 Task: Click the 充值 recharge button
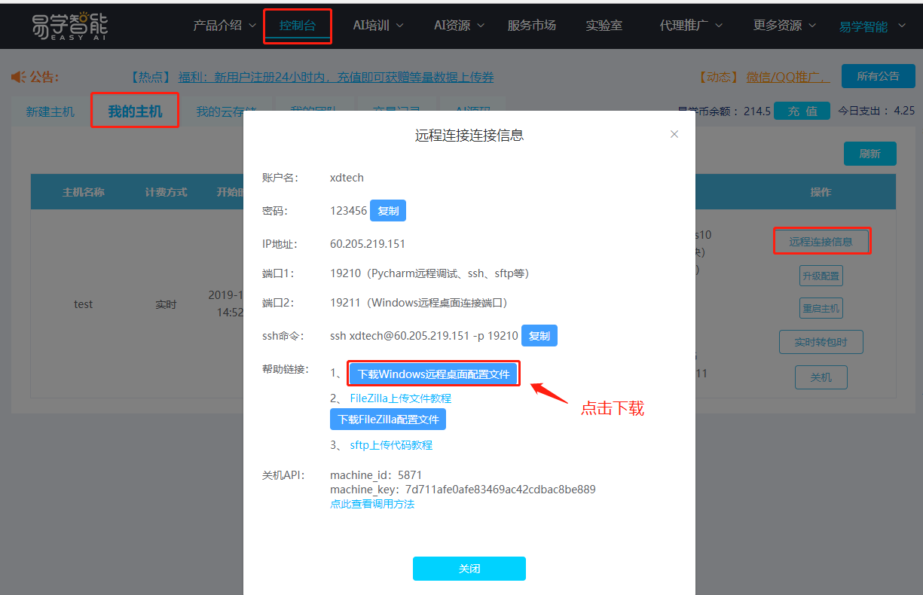(x=802, y=109)
